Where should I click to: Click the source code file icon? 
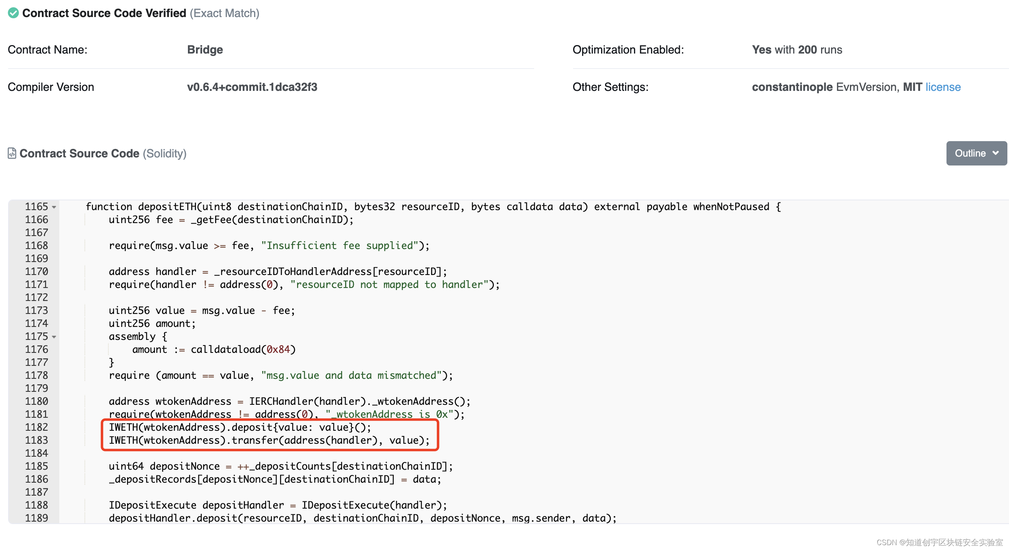(x=12, y=153)
